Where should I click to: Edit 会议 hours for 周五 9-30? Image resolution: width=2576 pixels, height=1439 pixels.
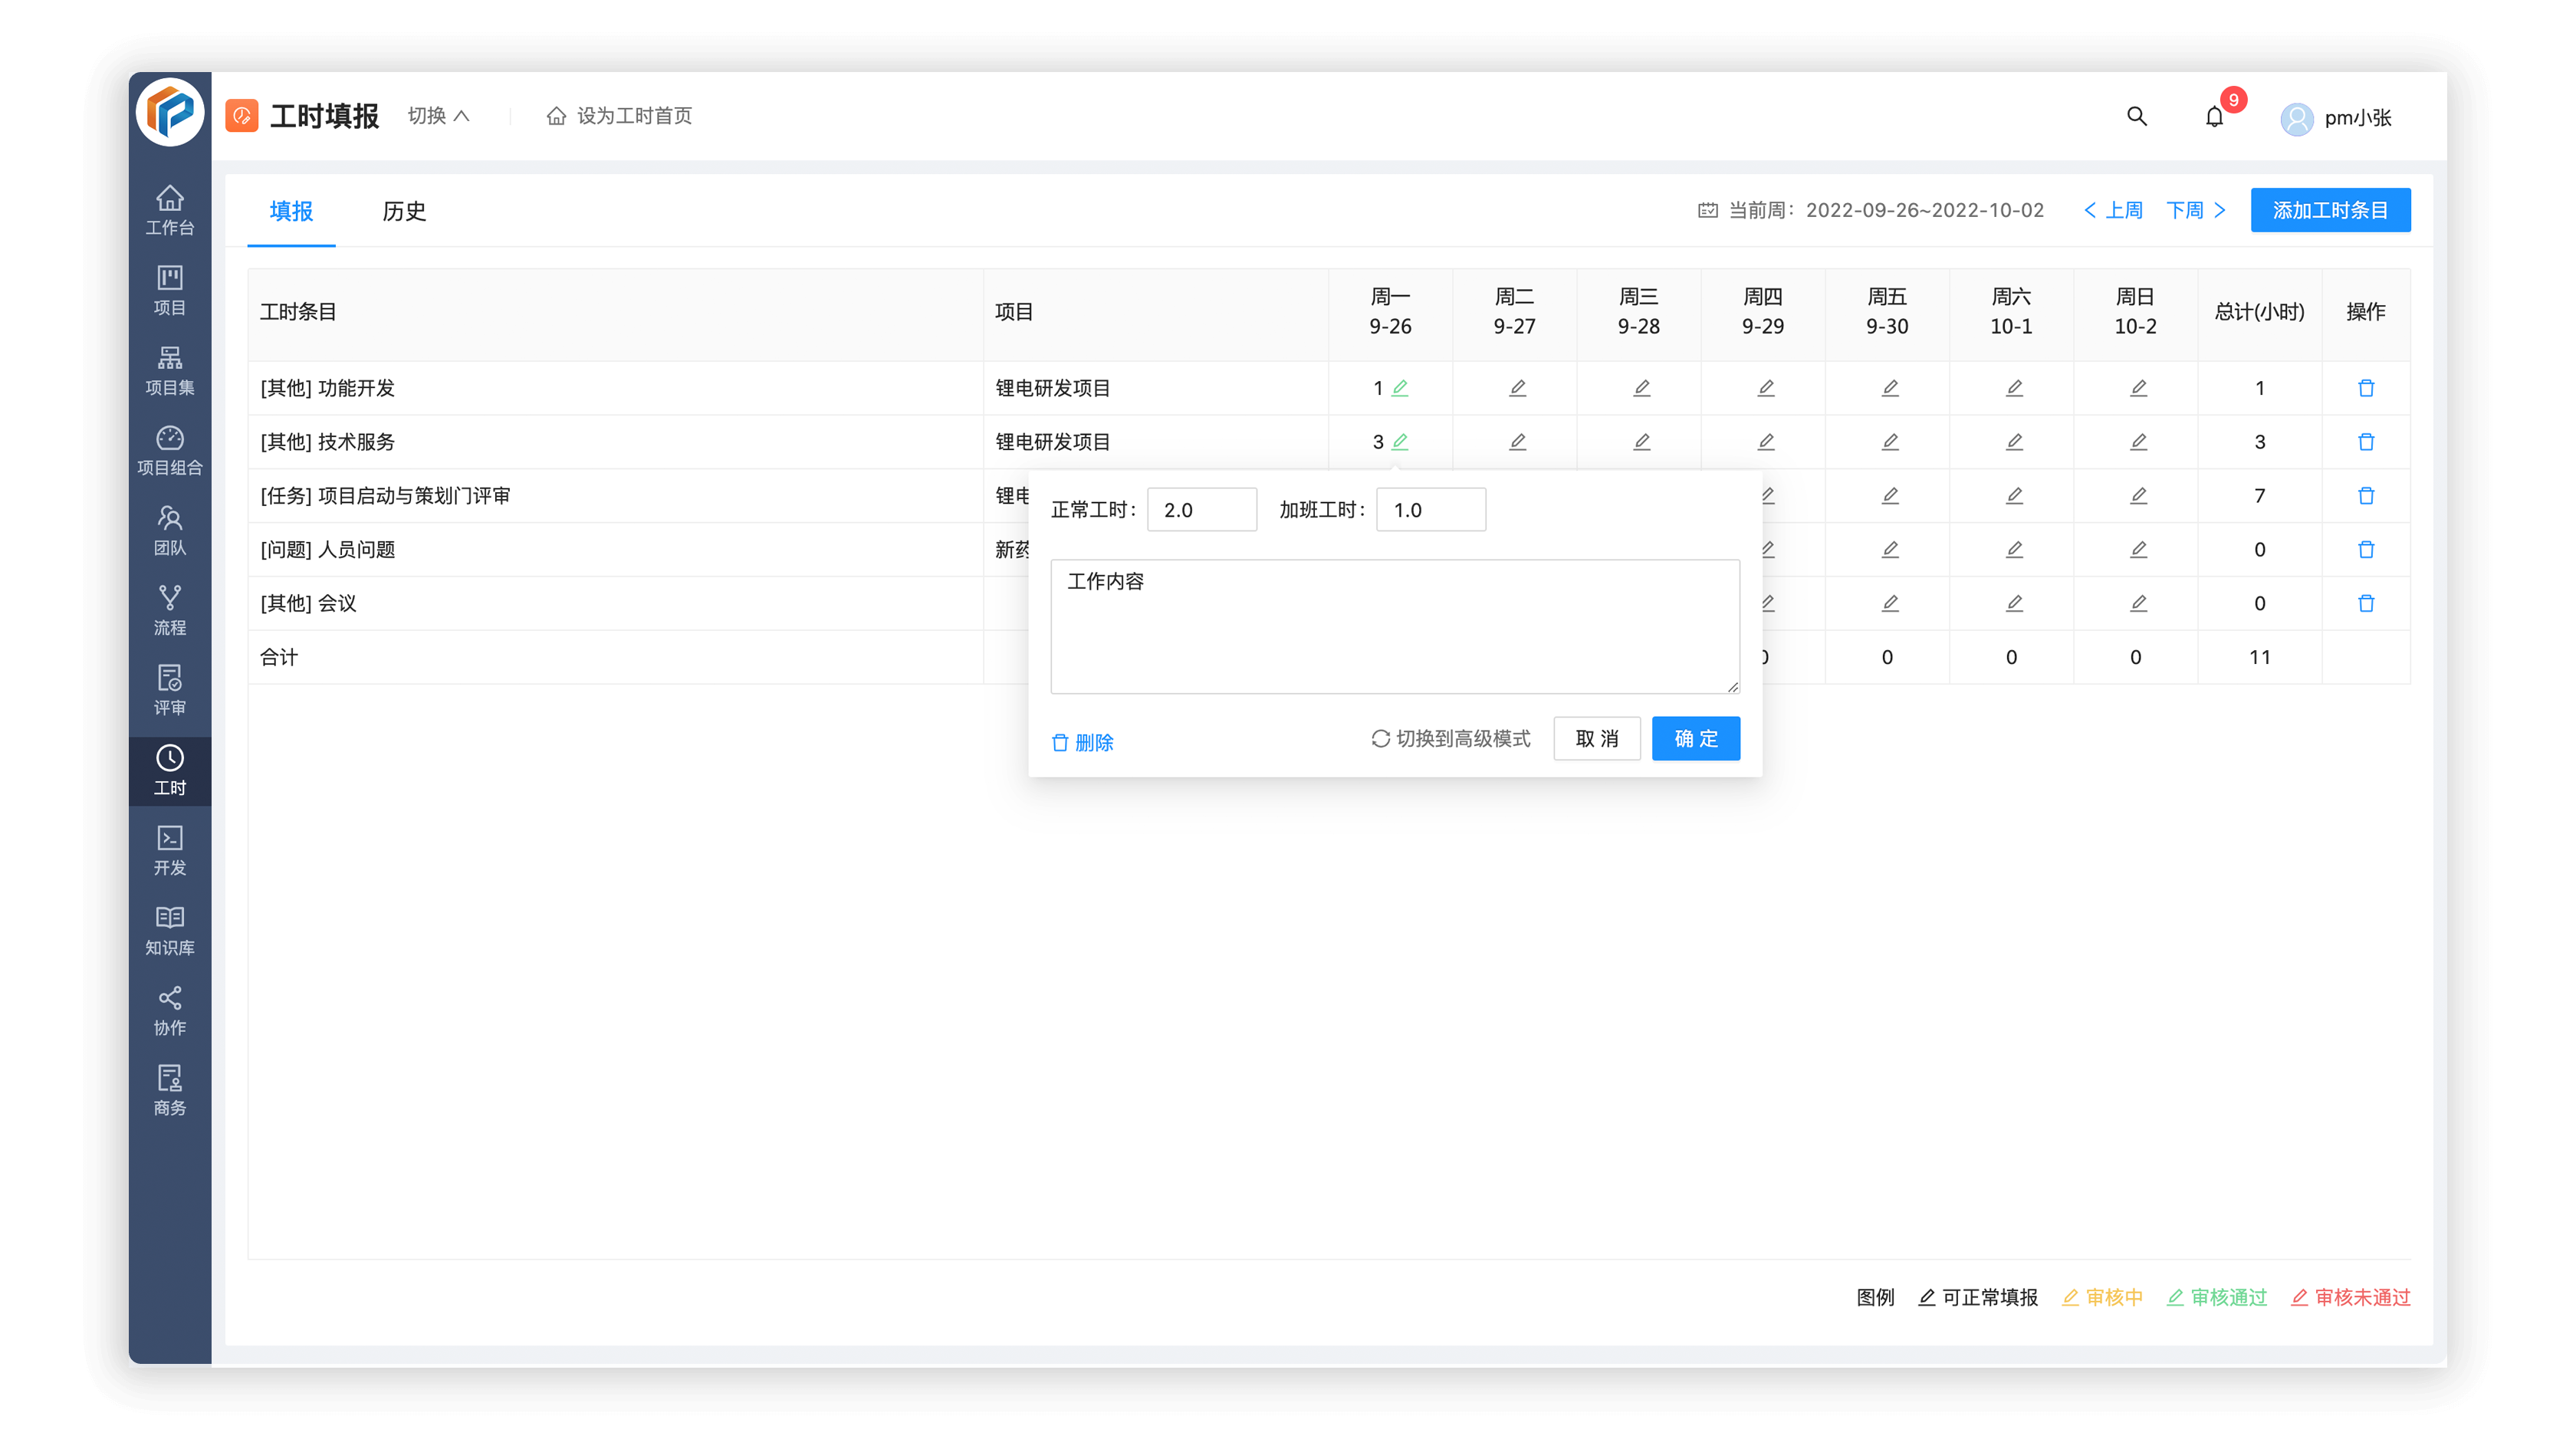pos(1889,604)
